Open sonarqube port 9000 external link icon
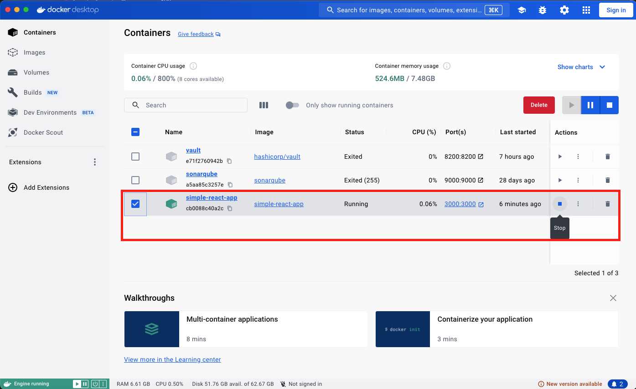 pyautogui.click(x=481, y=180)
